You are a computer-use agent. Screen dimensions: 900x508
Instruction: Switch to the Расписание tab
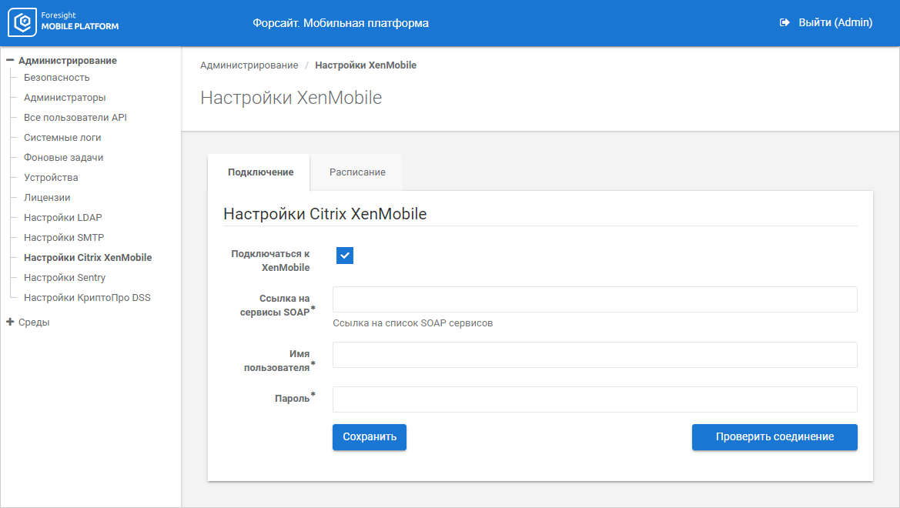pyautogui.click(x=357, y=172)
